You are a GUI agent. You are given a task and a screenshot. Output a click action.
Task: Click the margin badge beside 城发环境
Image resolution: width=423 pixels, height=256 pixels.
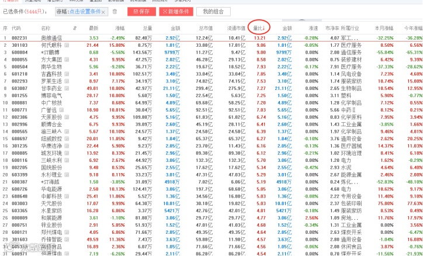pos(67,153)
